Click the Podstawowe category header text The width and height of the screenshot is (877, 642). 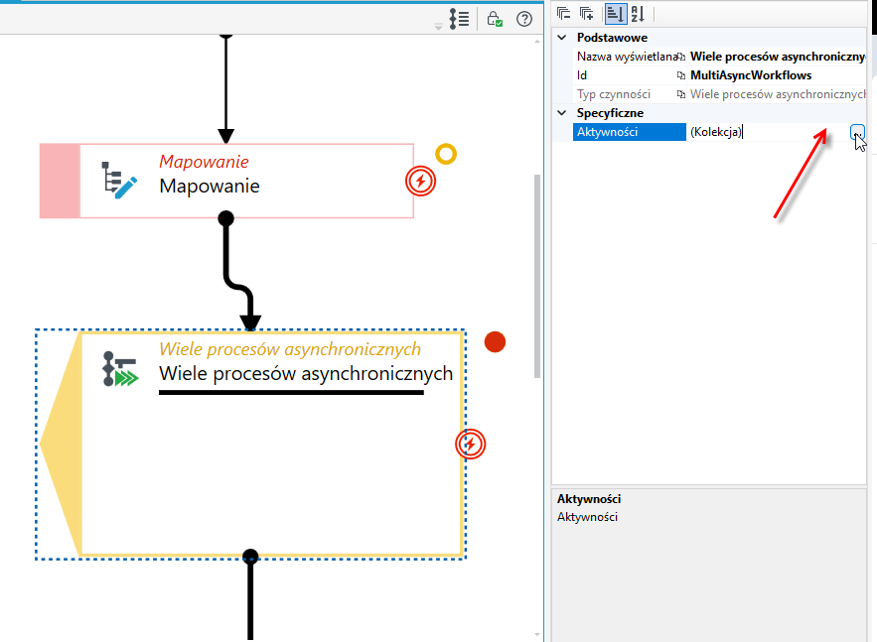(x=612, y=38)
